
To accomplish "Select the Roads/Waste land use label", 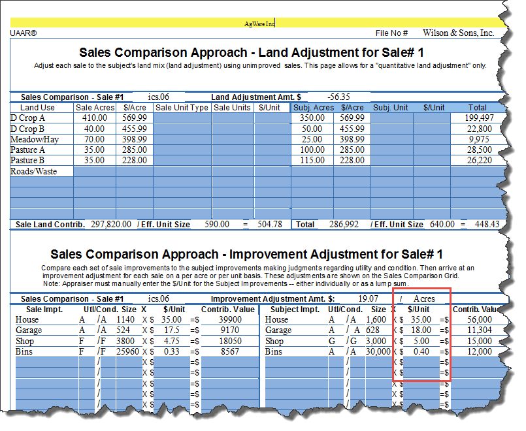I will (x=33, y=172).
